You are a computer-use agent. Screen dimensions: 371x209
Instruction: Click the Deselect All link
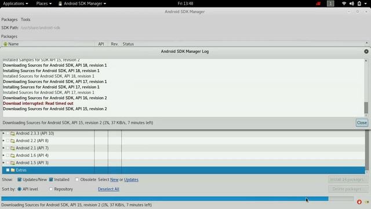(108, 189)
